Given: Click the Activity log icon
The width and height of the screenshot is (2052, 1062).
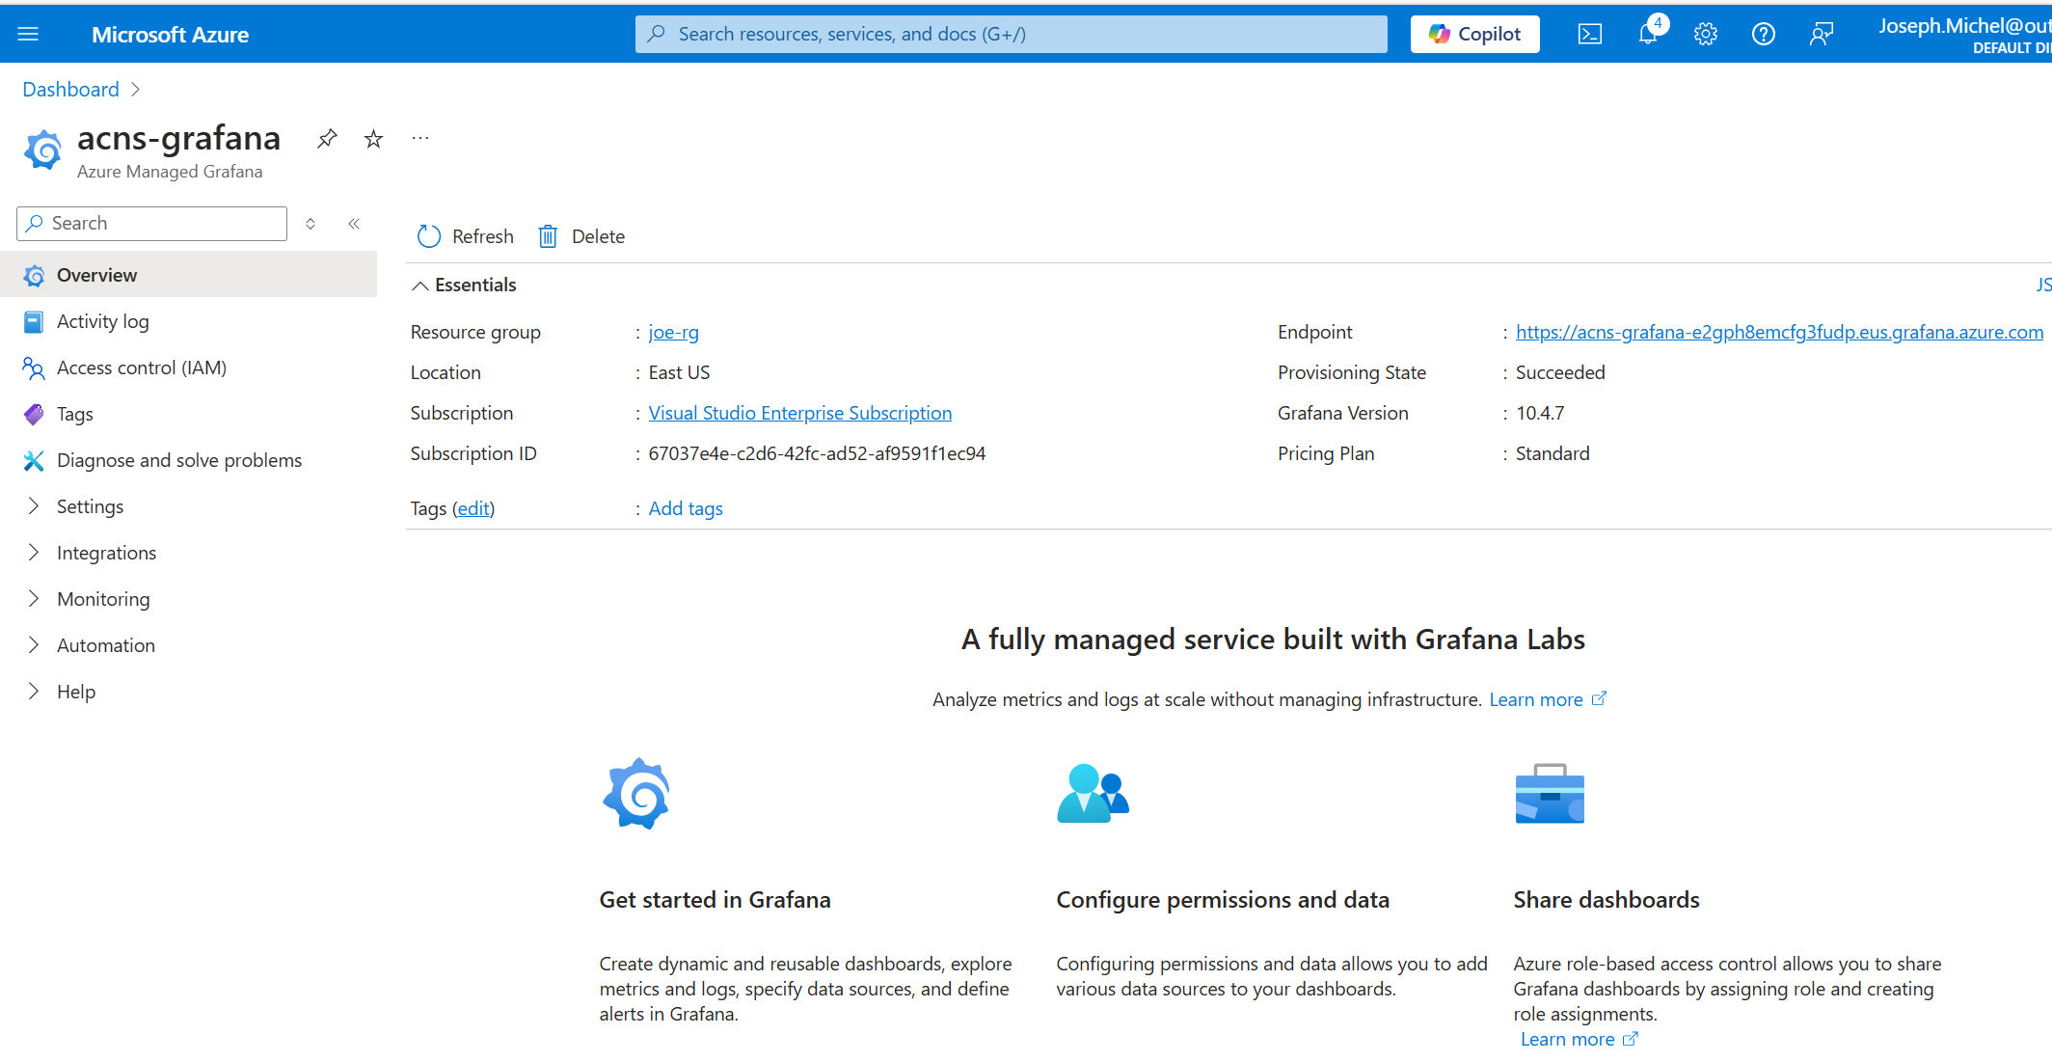Looking at the screenshot, I should (x=34, y=322).
